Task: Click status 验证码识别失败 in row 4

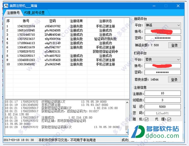Action: pos(106,39)
